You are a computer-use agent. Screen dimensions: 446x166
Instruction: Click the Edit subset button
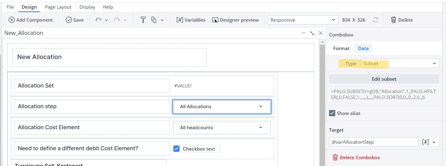[384, 79]
